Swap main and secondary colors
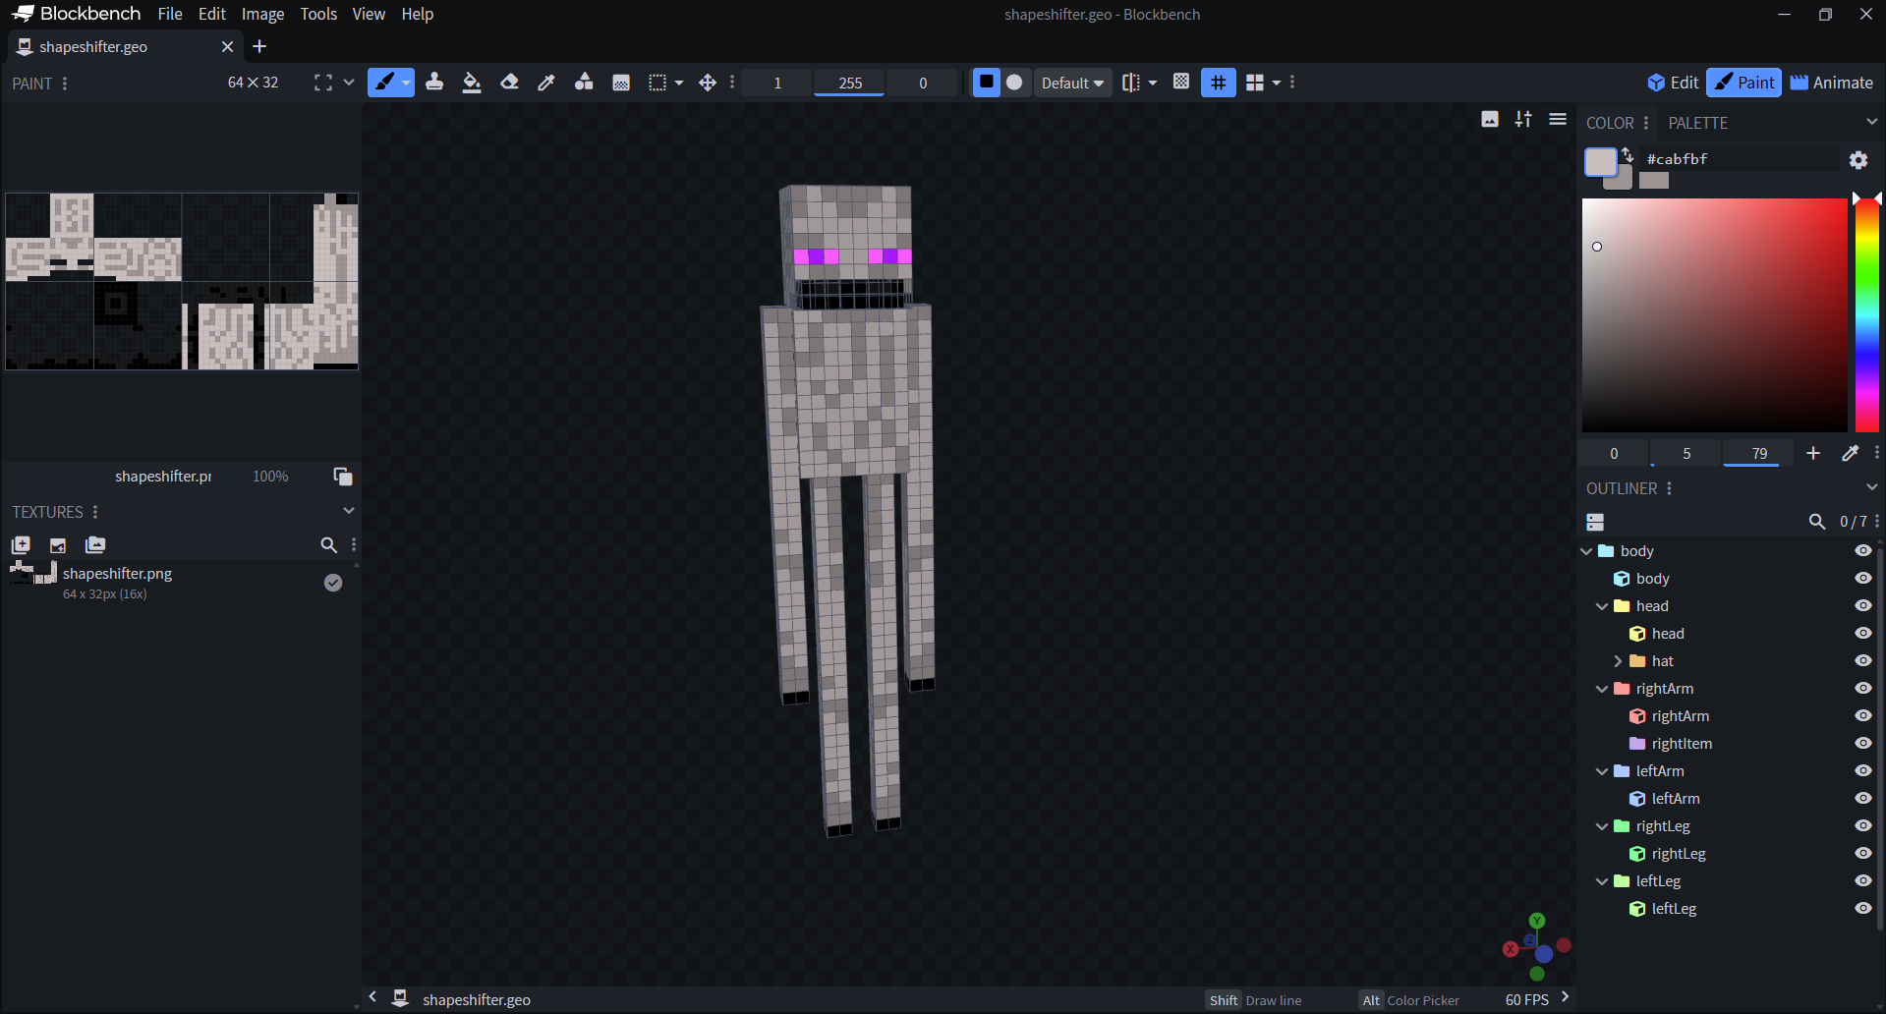The height and width of the screenshot is (1014, 1886). (1628, 154)
